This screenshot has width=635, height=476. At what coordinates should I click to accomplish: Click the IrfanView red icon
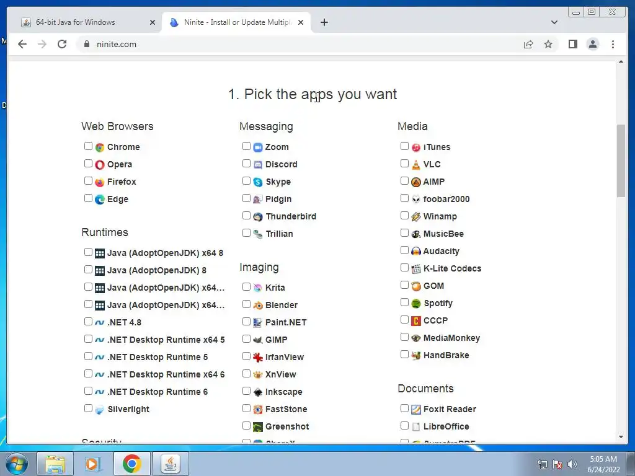(258, 358)
